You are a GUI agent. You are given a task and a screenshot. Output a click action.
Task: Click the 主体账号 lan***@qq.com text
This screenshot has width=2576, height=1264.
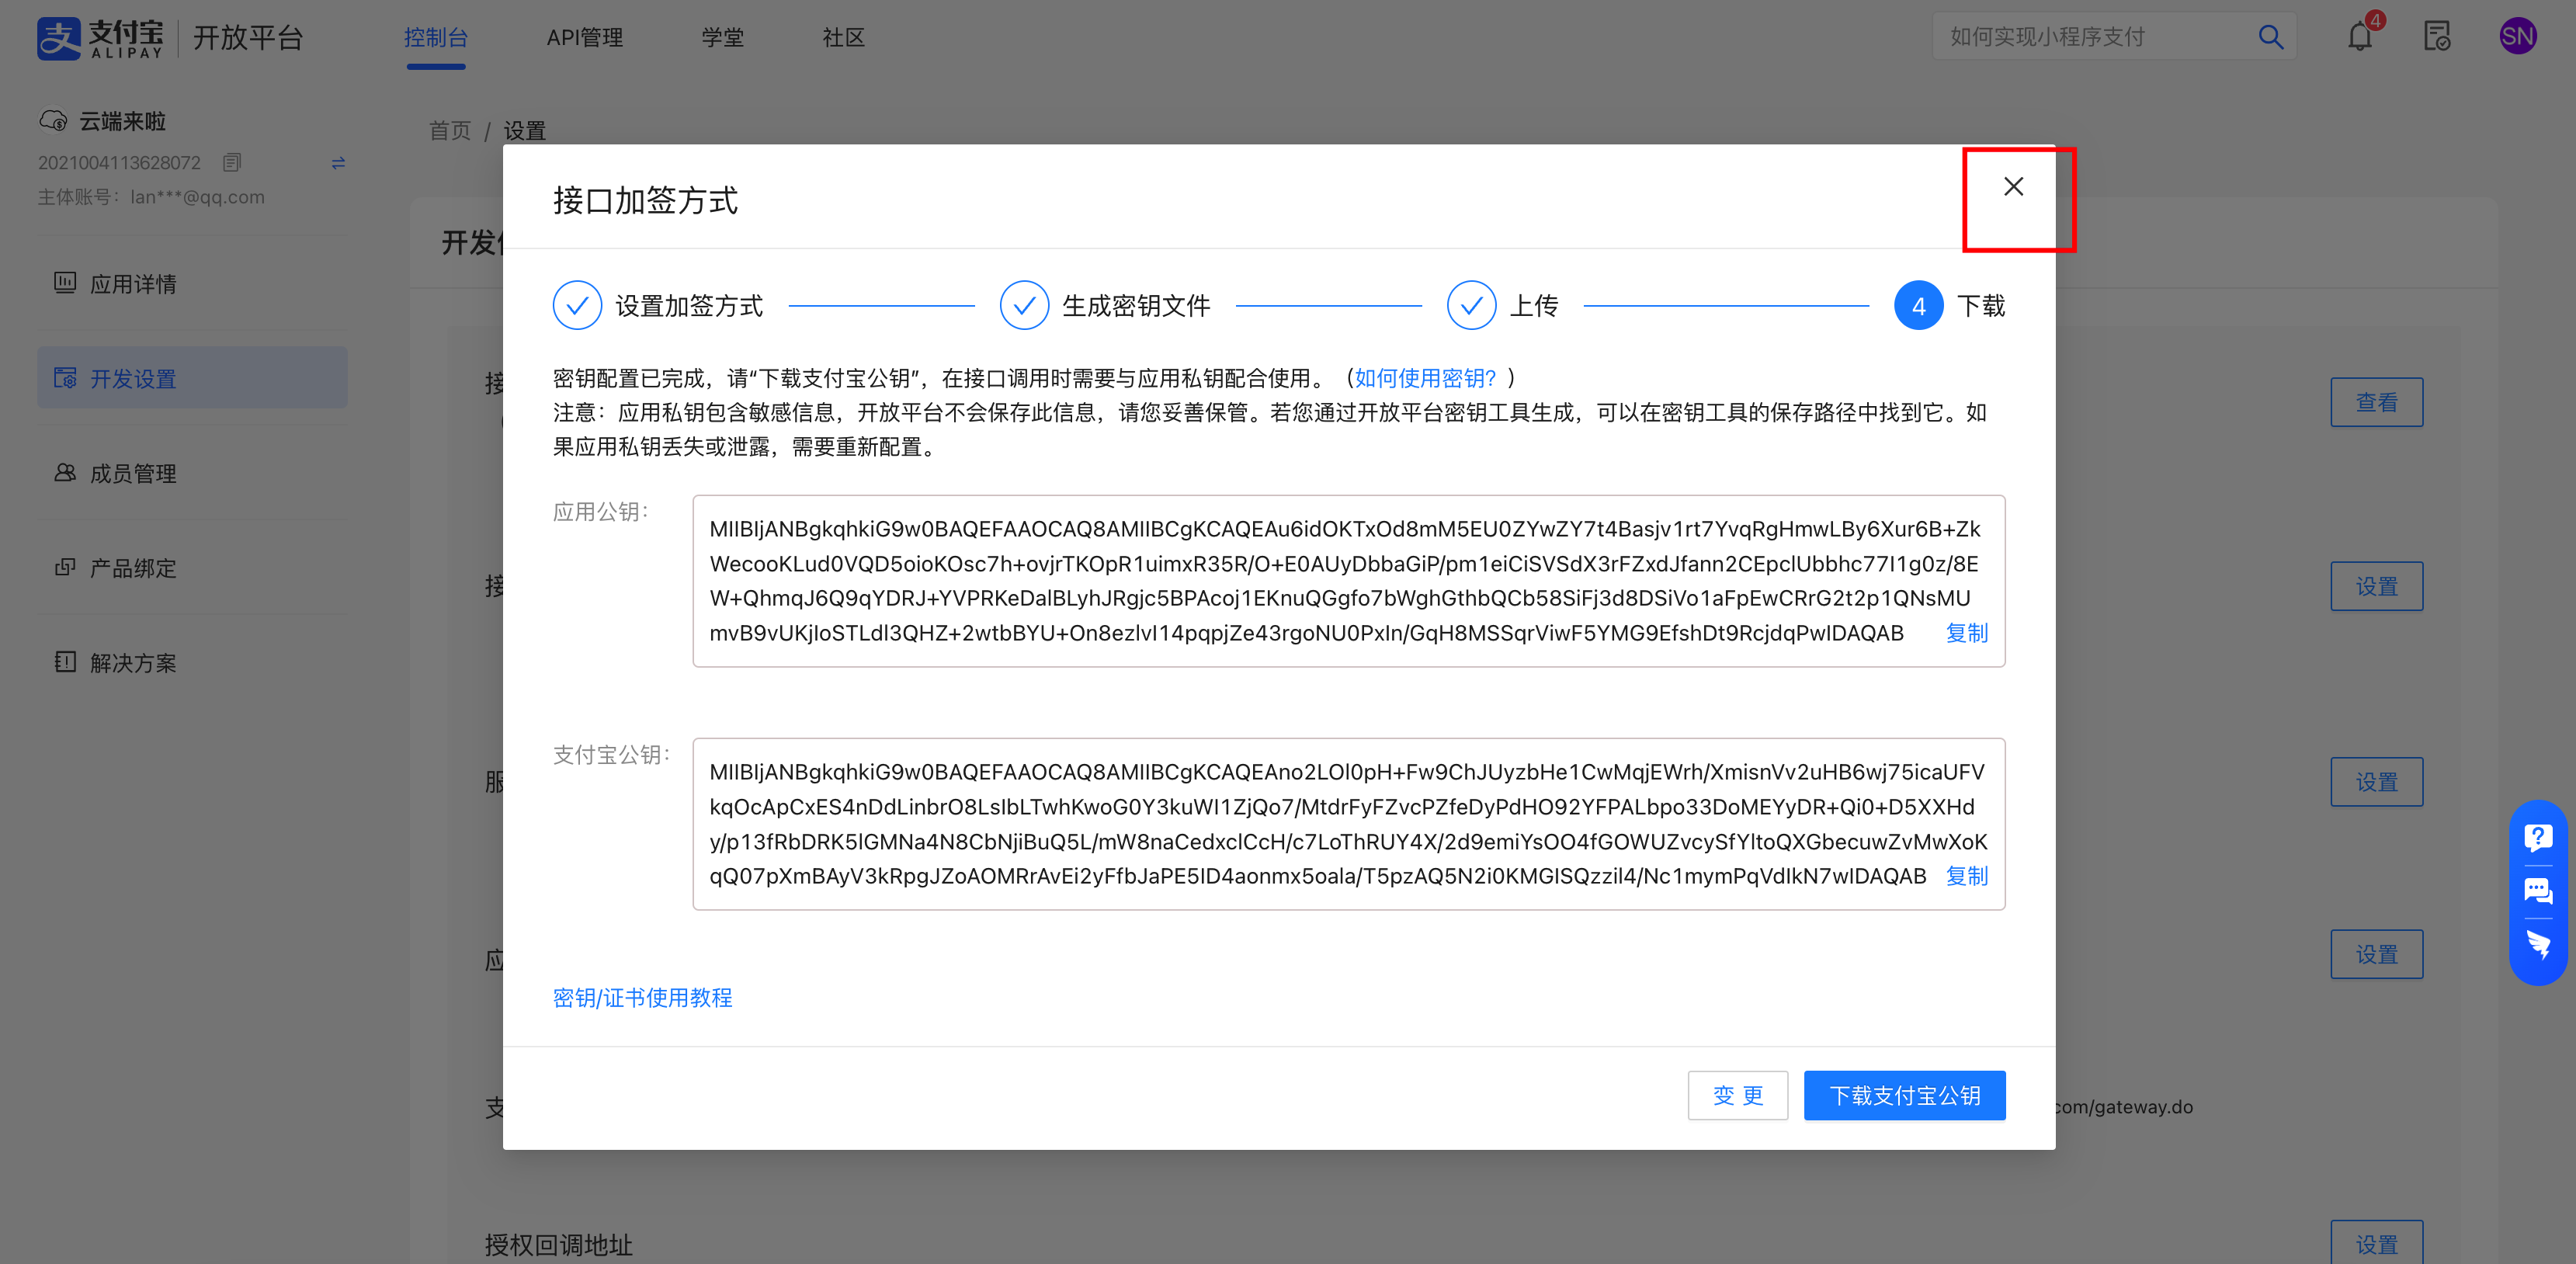(x=151, y=197)
